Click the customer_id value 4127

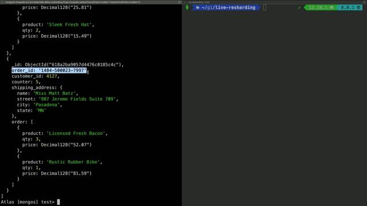tap(52, 76)
